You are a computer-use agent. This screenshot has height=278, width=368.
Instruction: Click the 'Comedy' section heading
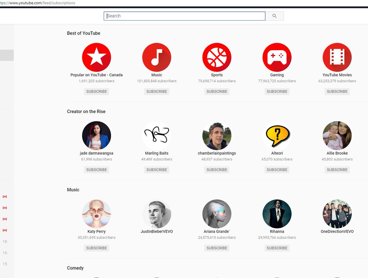click(75, 268)
